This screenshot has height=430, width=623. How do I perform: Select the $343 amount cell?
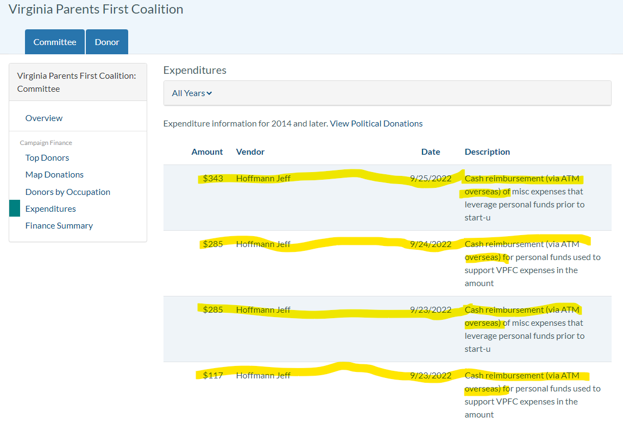(213, 178)
